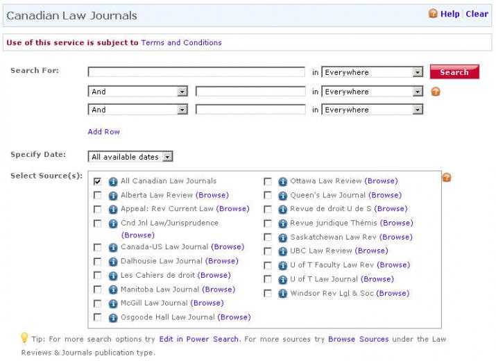This screenshot has height=361, width=496.
Task: Click orange help icon beside second search row
Action: click(436, 92)
